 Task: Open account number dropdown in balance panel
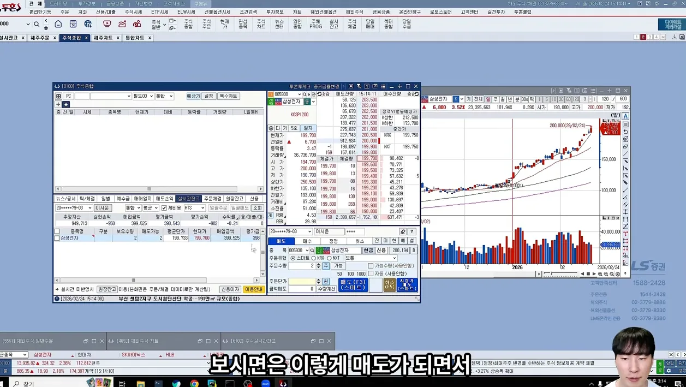[x=74, y=208]
